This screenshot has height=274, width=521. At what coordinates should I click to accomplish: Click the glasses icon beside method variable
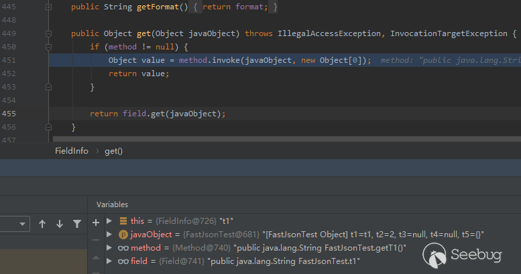click(x=123, y=248)
